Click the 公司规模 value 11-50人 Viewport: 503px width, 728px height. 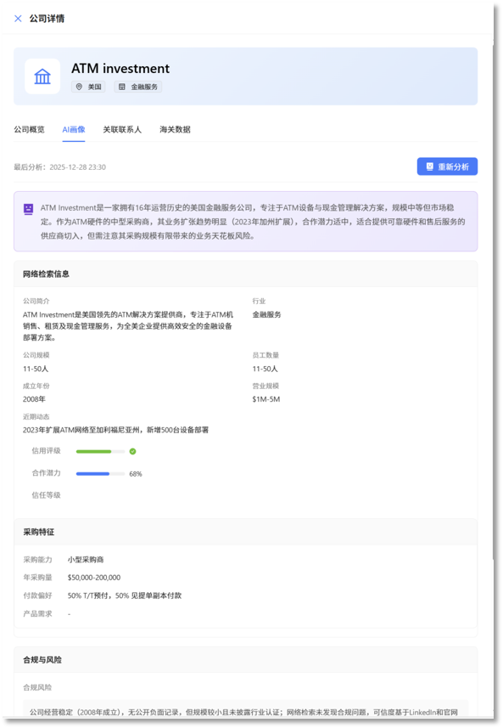[36, 369]
